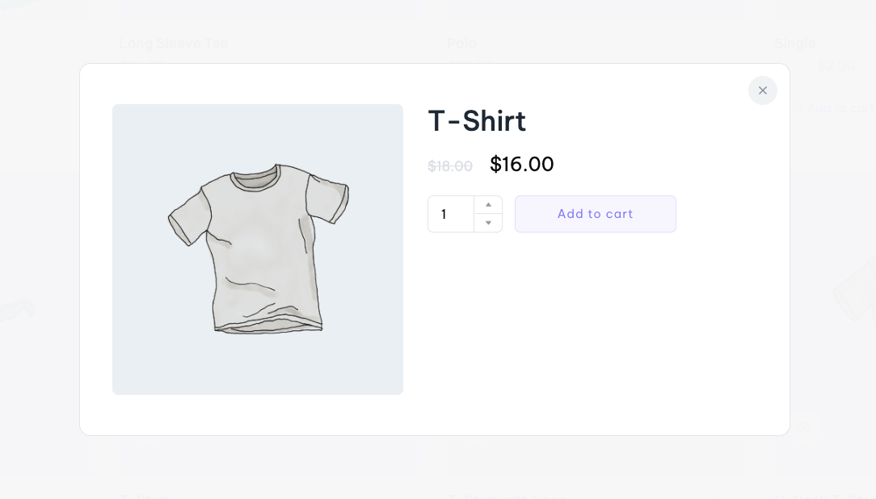Click the $16.00 sale price
This screenshot has width=876, height=499.
pos(521,164)
